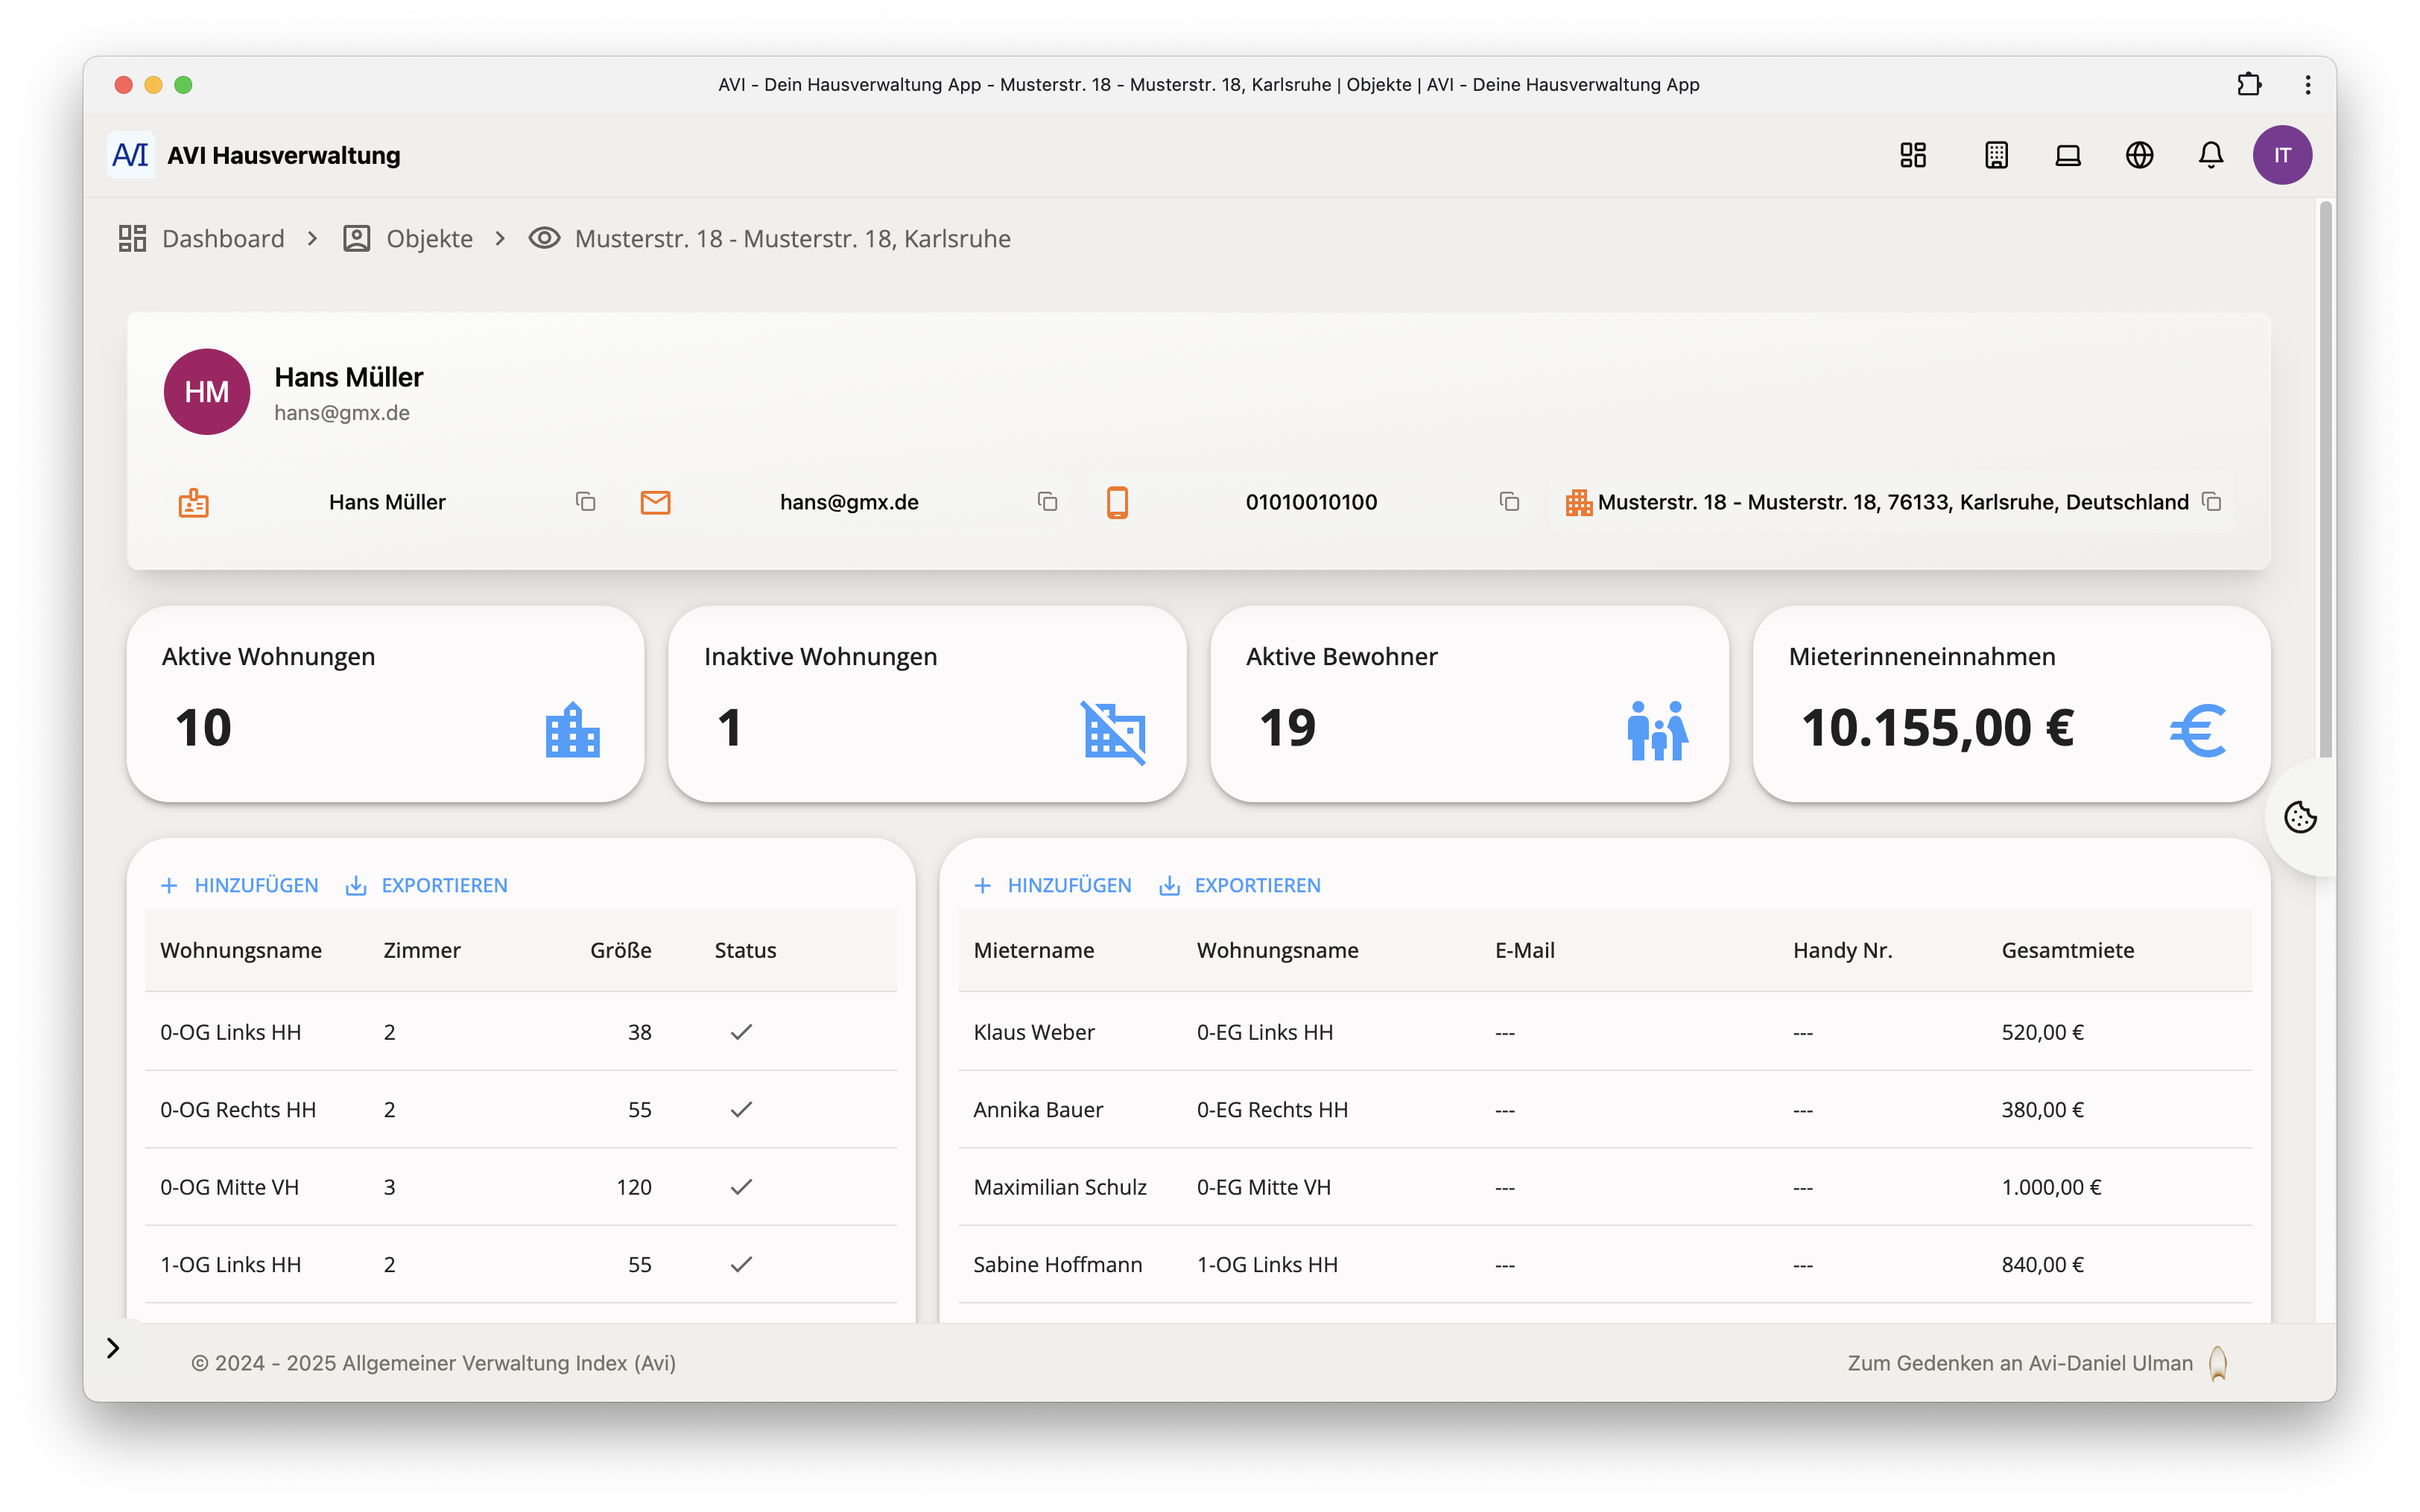The image size is (2420, 1512).
Task: Open the IT user avatar menu
Action: click(x=2282, y=155)
